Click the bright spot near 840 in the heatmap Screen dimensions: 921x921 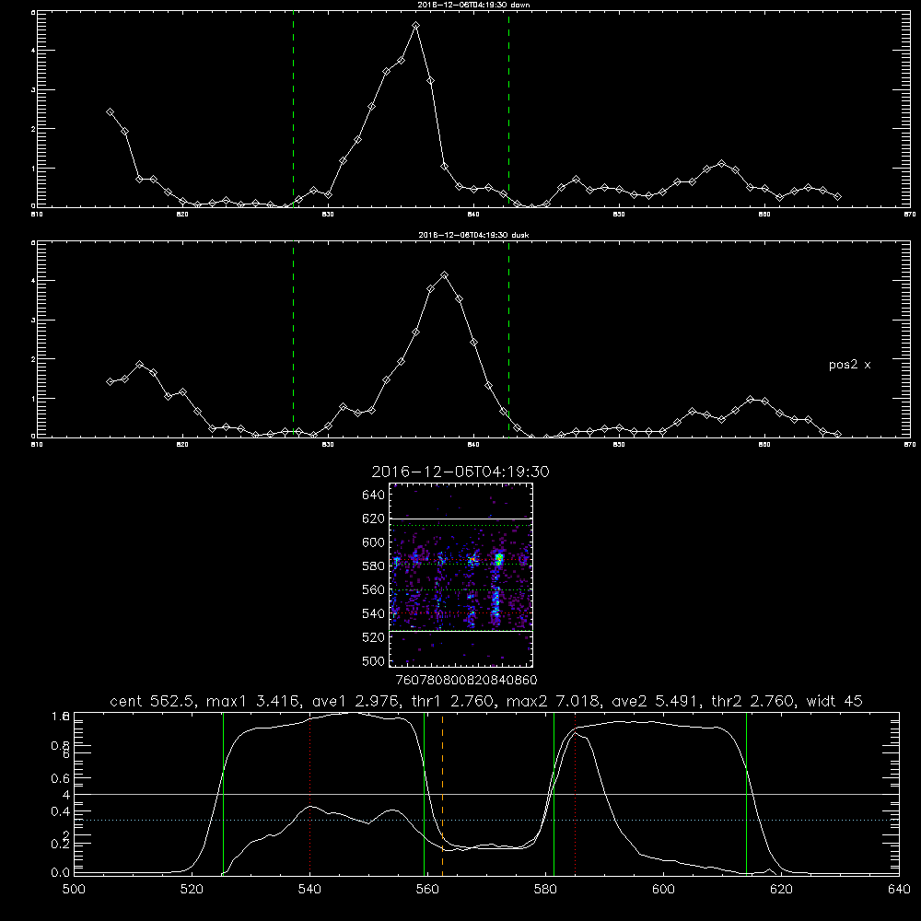pos(498,557)
